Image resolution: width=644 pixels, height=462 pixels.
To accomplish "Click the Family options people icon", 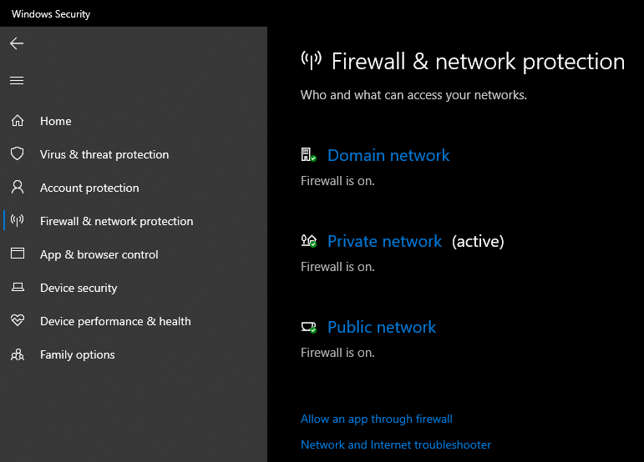I will click(x=18, y=354).
